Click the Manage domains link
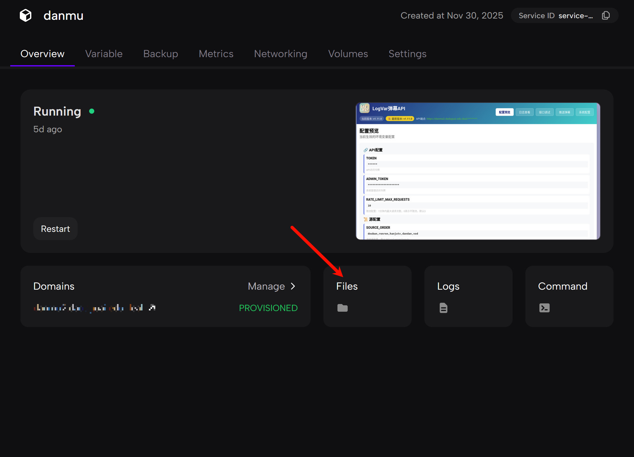 (266, 286)
